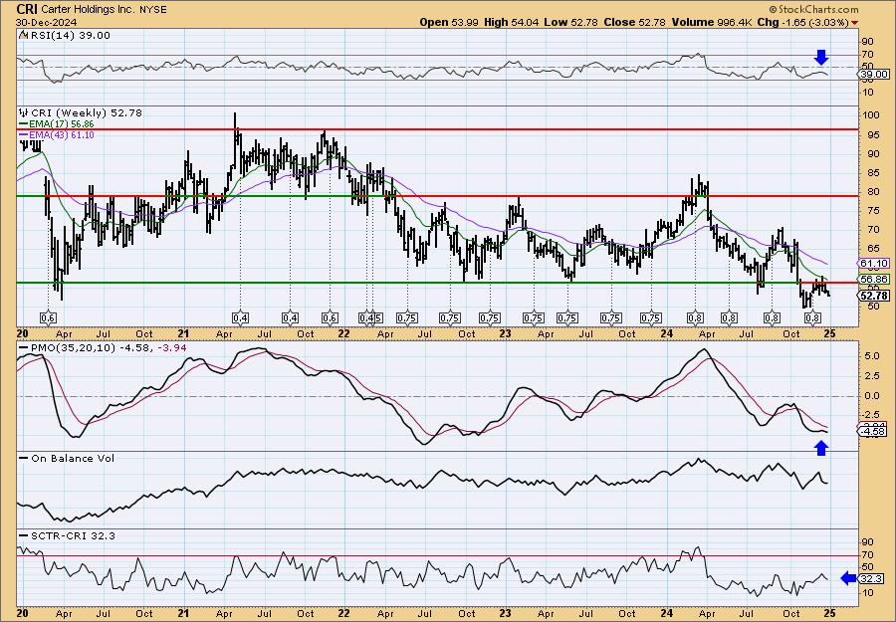The width and height of the screenshot is (896, 622).
Task: Click the Volume 996.4K value
Action: click(x=710, y=22)
